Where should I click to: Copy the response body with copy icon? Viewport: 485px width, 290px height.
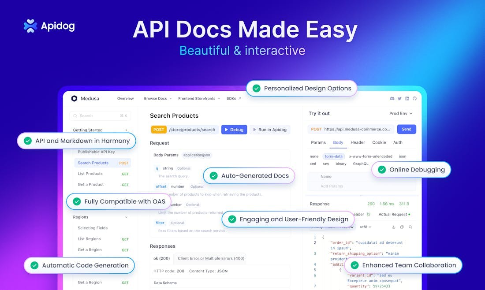tap(402, 227)
